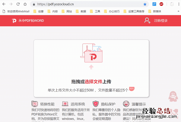Open the 内容 bookmarks folder
The height and width of the screenshot is (122, 181).
(x=52, y=11)
